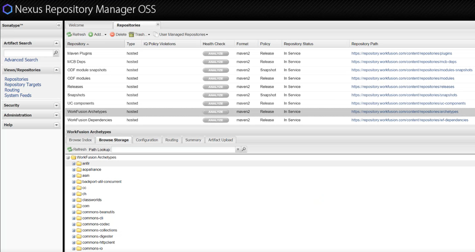Open the Trash menu
Viewport: 475px width, 252px height.
[x=139, y=34]
